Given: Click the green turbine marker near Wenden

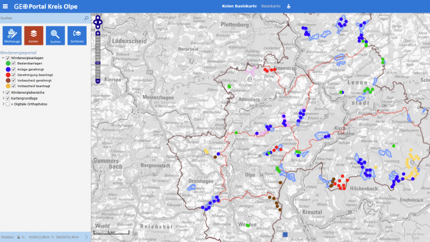Looking at the screenshot, I should point(248,225).
